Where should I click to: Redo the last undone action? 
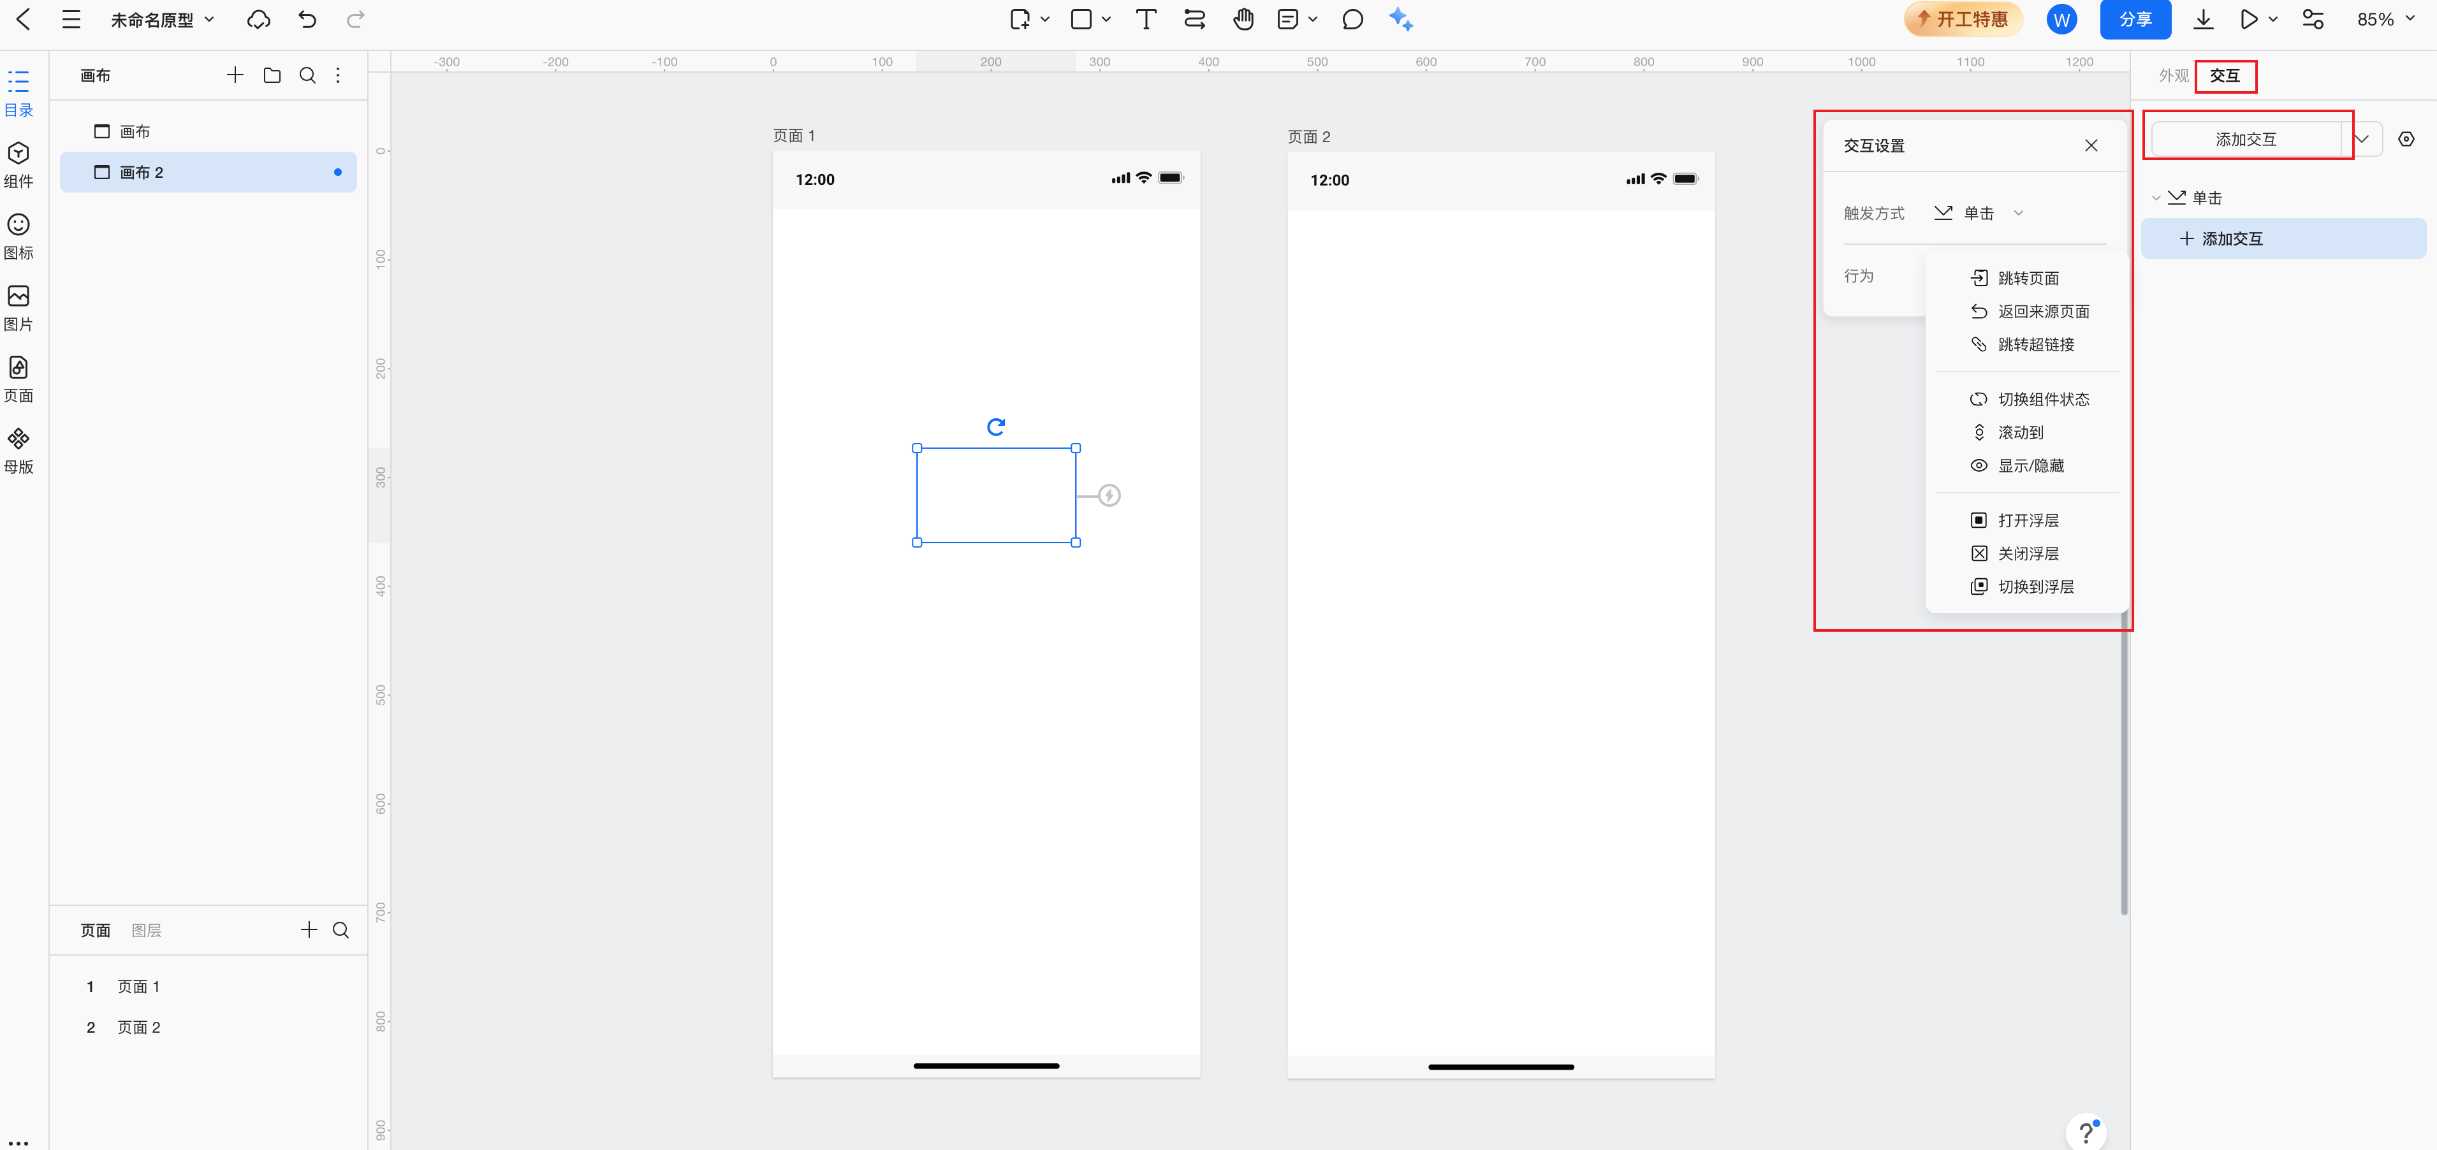(356, 19)
